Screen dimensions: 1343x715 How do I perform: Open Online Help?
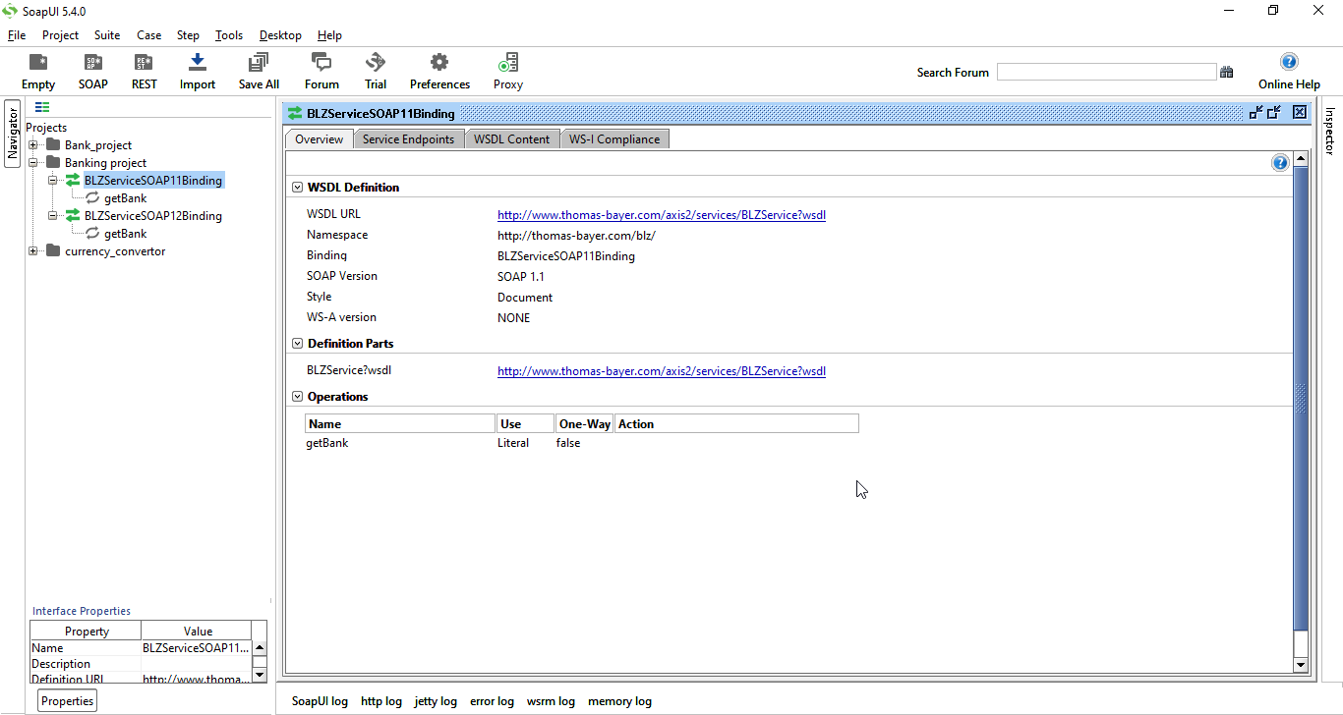(x=1288, y=70)
